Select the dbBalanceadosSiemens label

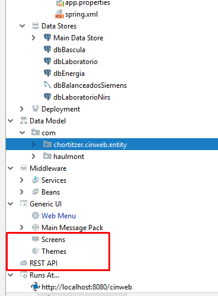click(90, 85)
